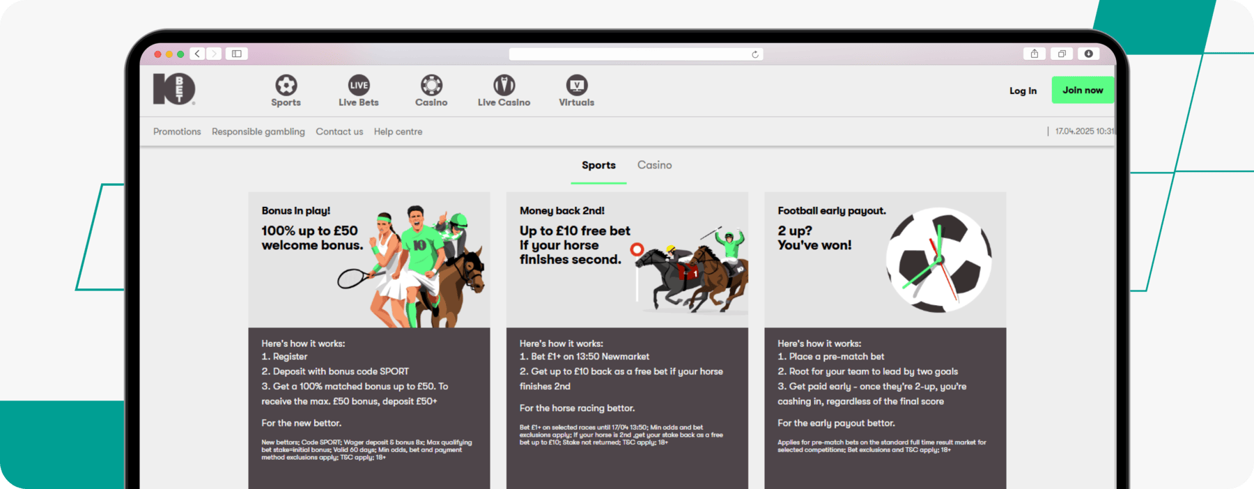
Task: Click 'Place a pre-match bet' step
Action: coord(830,357)
